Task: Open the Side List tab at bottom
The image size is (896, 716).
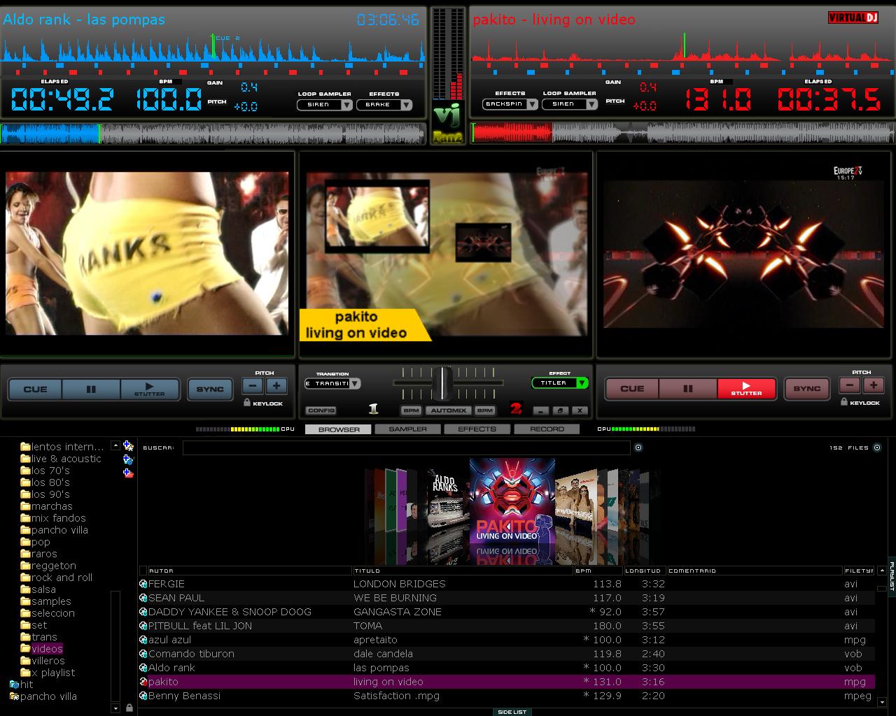Action: tap(512, 712)
